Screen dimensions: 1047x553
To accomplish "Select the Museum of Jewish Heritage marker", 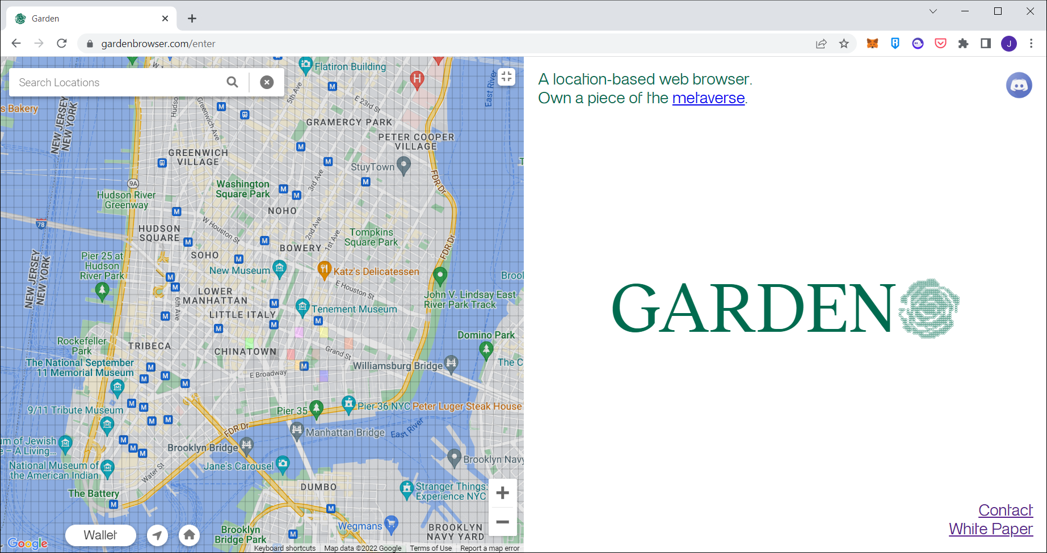I will [x=65, y=445].
